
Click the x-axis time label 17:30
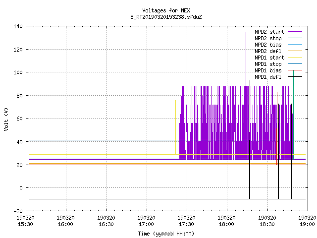(x=186, y=224)
